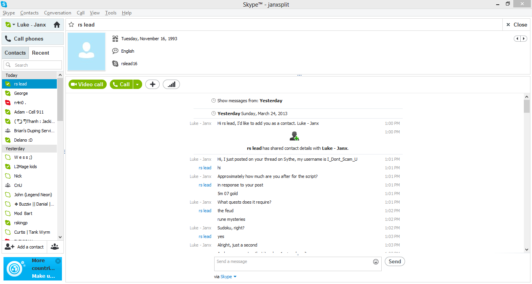This screenshot has width=532, height=284.
Task: Toggle favorite star for rs lead
Action: 71,25
